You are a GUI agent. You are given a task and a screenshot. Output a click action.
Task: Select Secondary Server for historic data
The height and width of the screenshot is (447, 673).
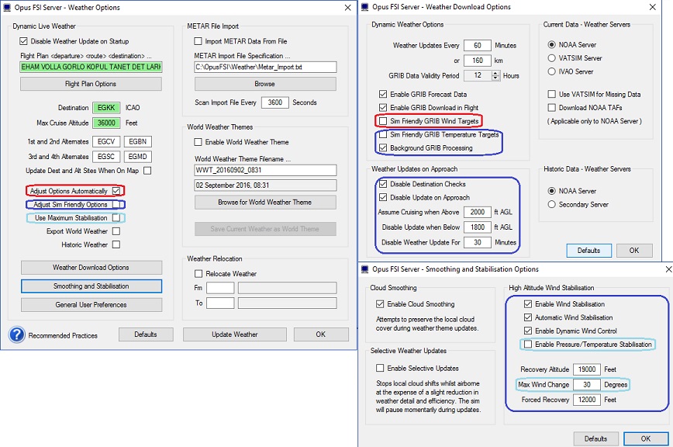tap(552, 204)
